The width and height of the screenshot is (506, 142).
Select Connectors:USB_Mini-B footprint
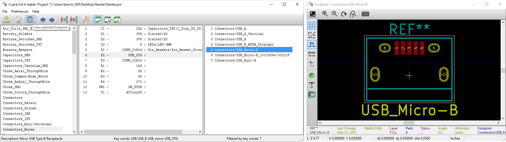(235, 60)
